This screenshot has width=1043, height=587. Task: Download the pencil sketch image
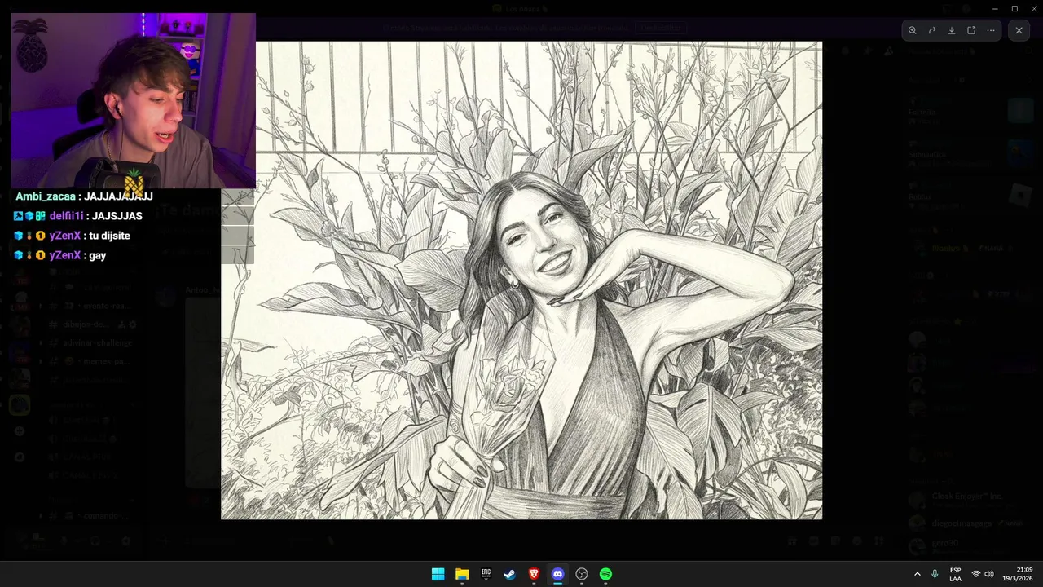[x=952, y=30]
